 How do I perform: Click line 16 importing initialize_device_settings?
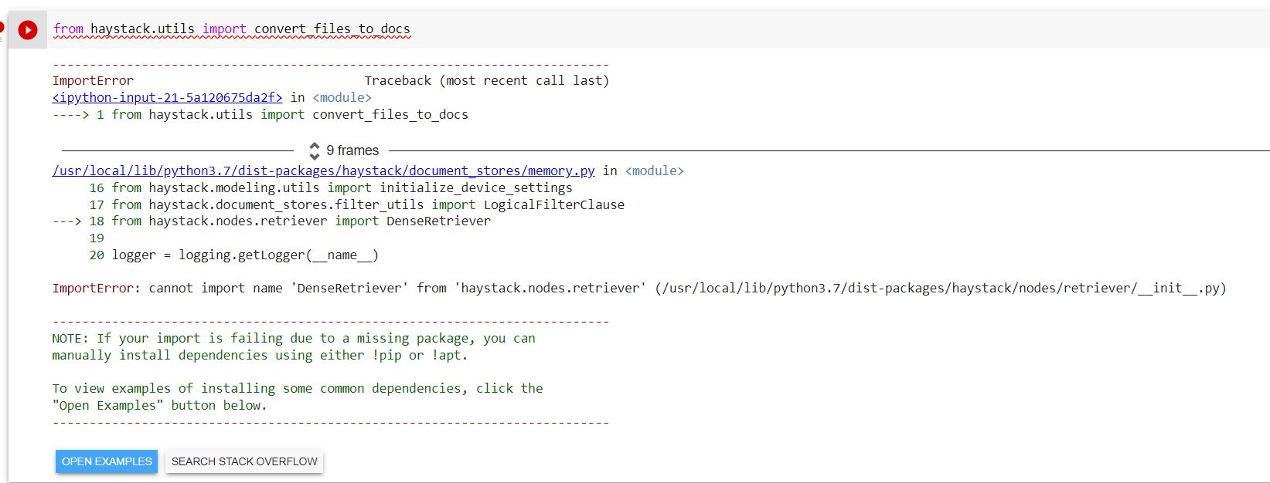pyautogui.click(x=331, y=187)
